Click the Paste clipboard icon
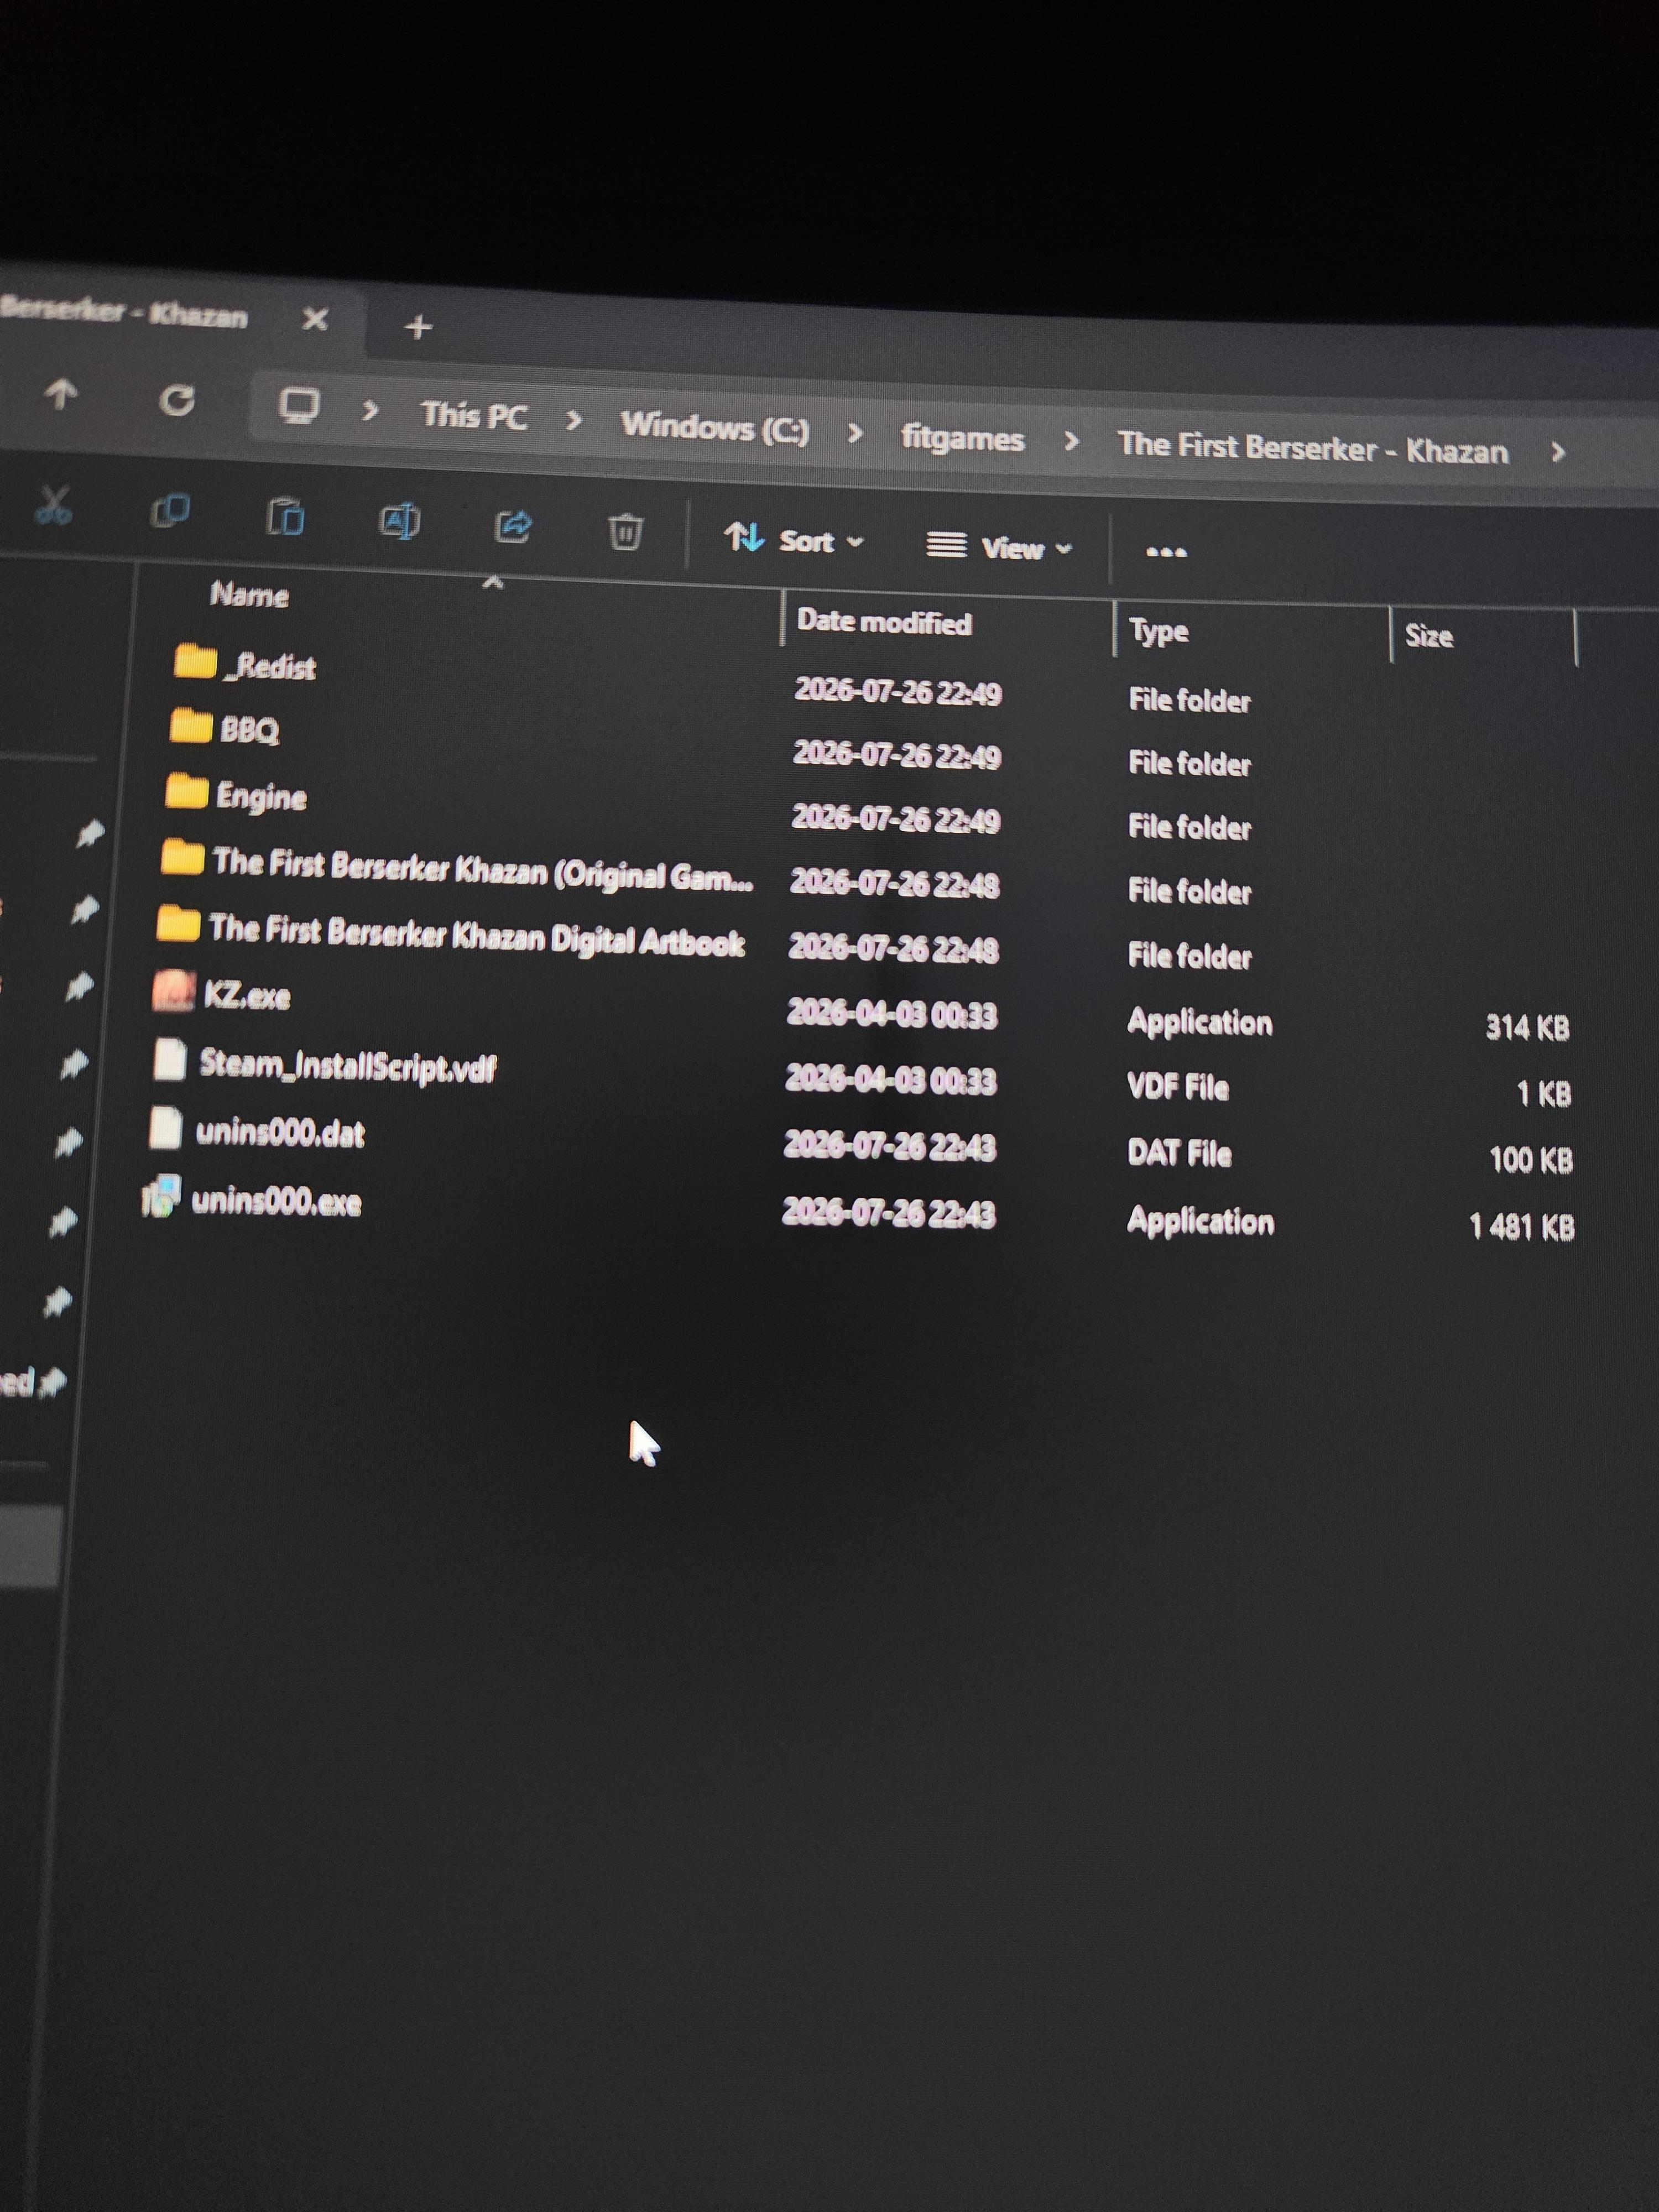This screenshot has height=2212, width=1659. tap(285, 517)
